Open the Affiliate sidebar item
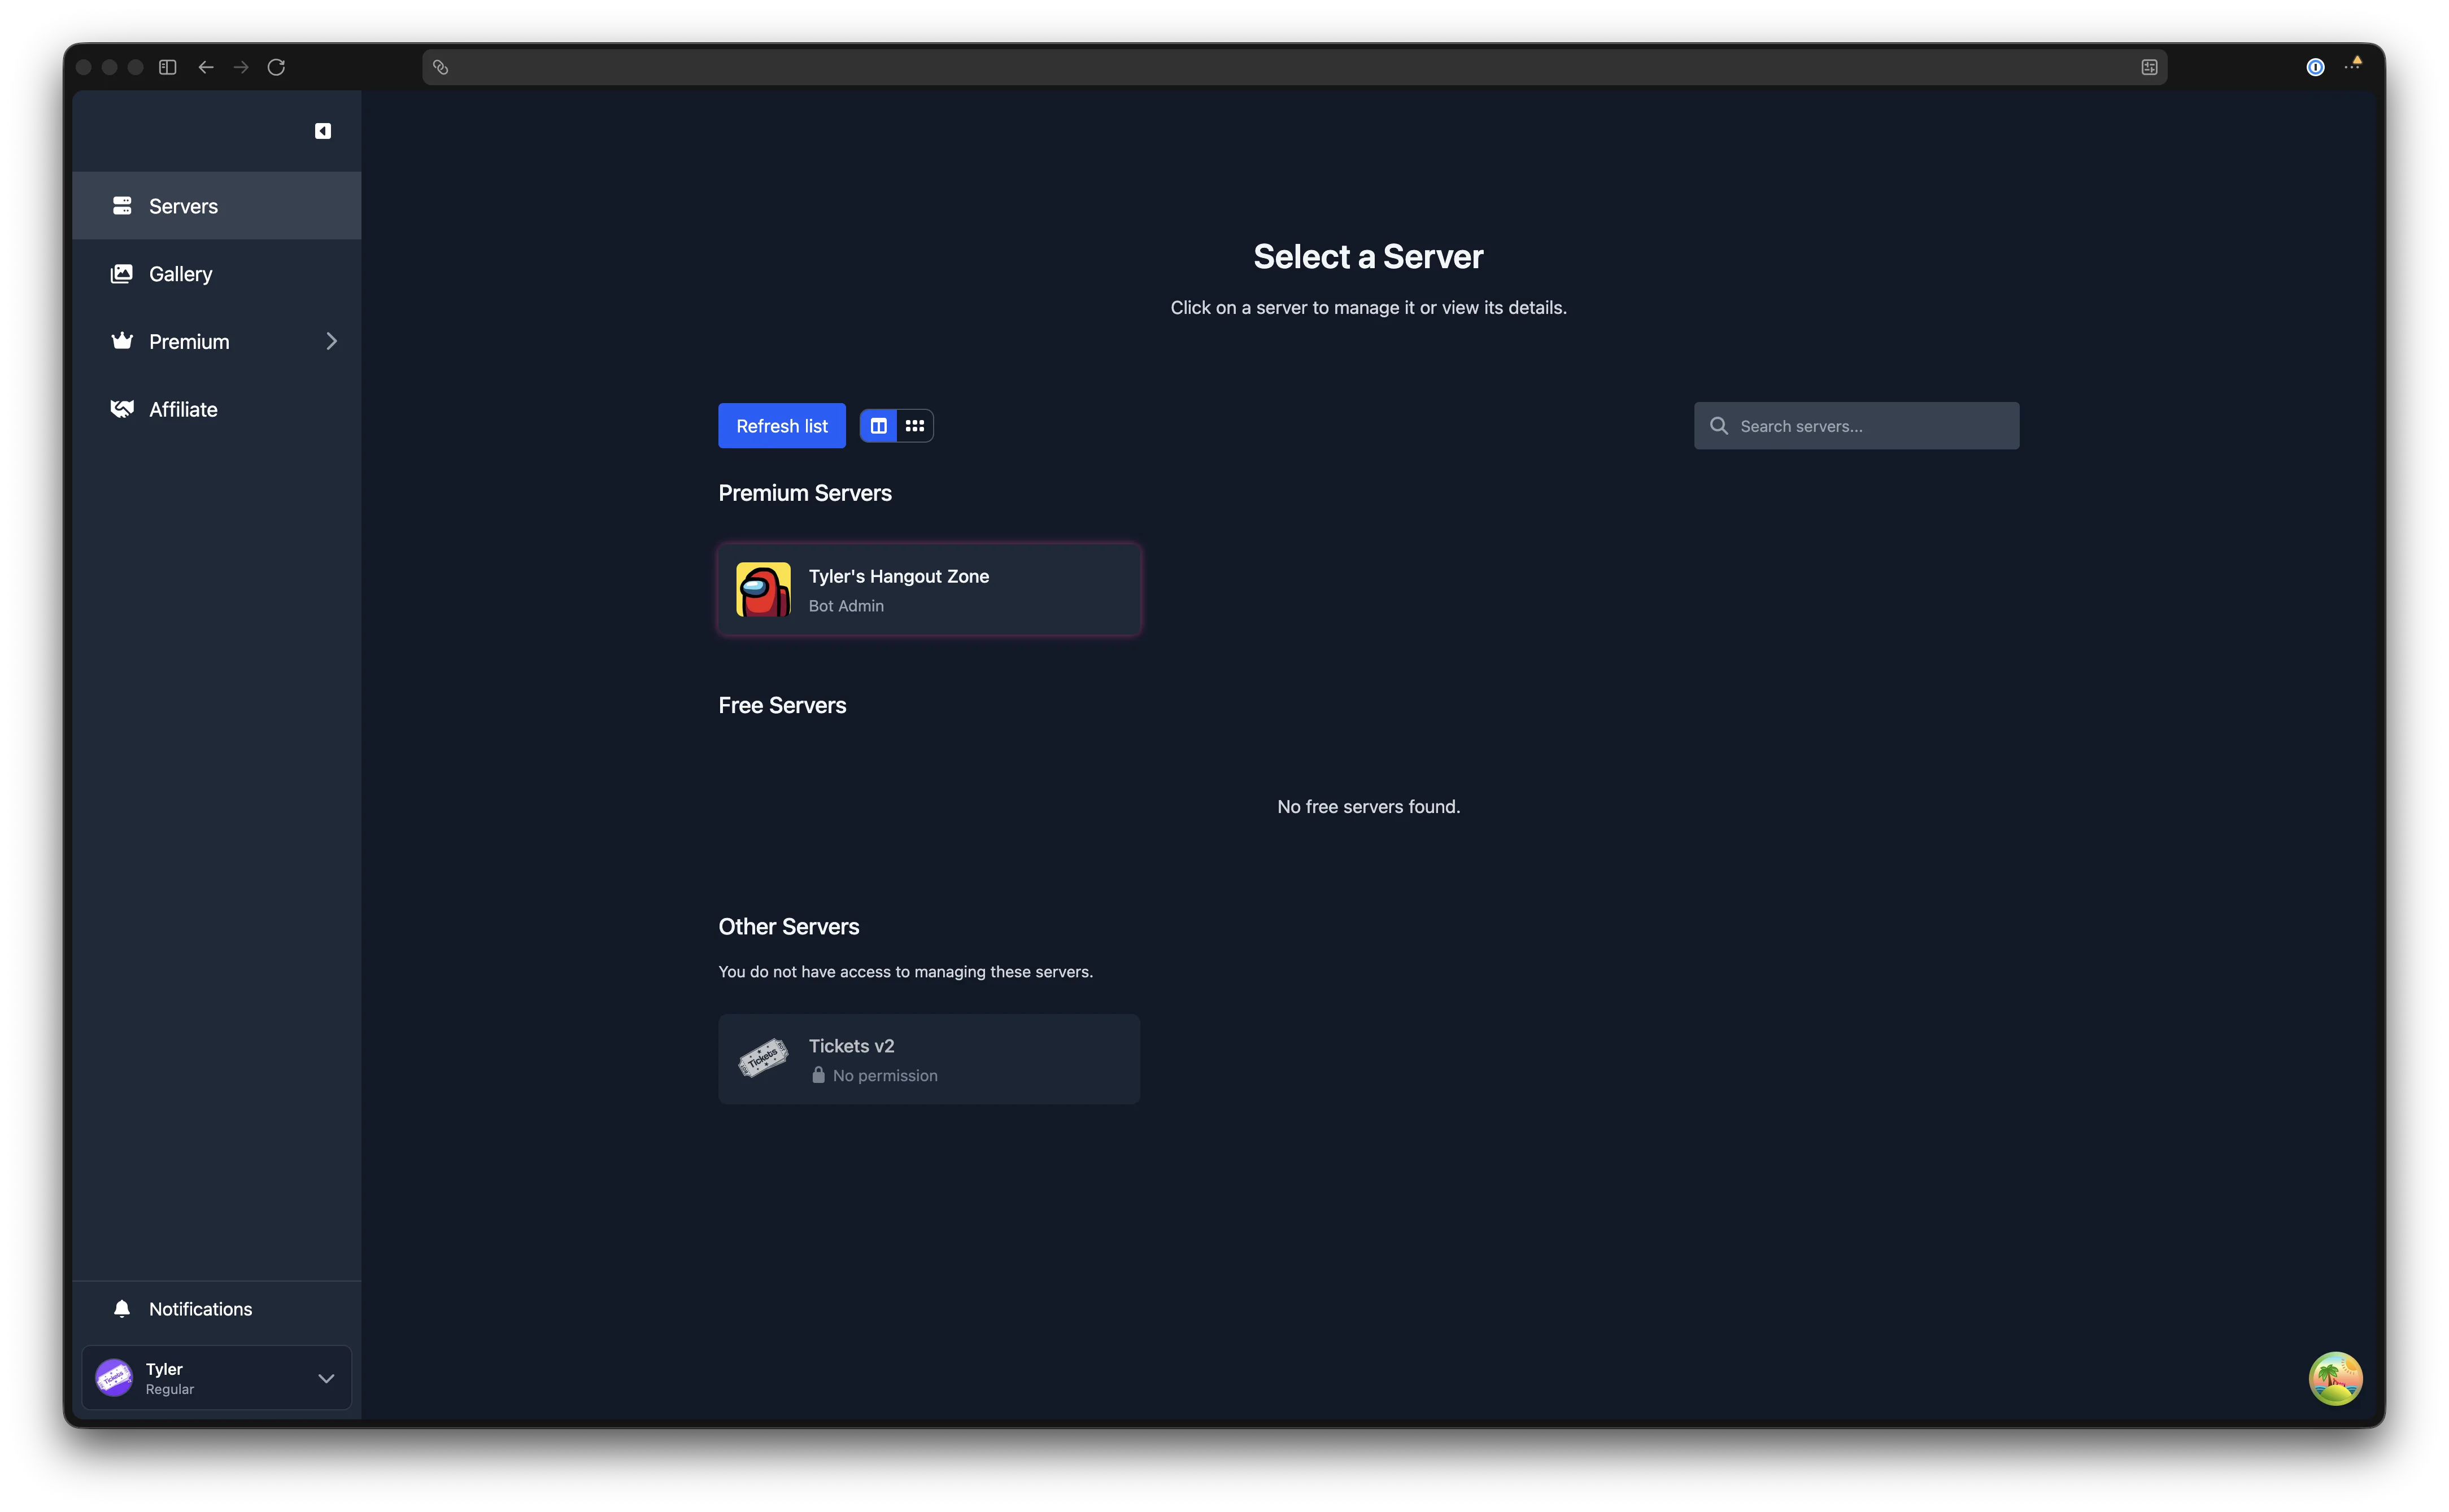 click(x=216, y=409)
